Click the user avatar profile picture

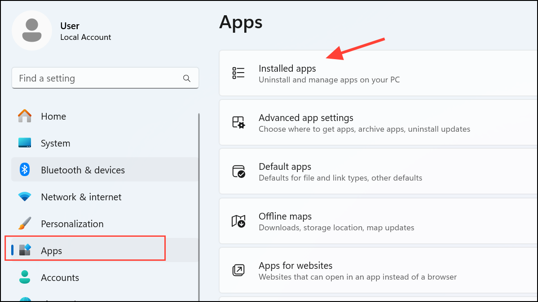pos(32,30)
